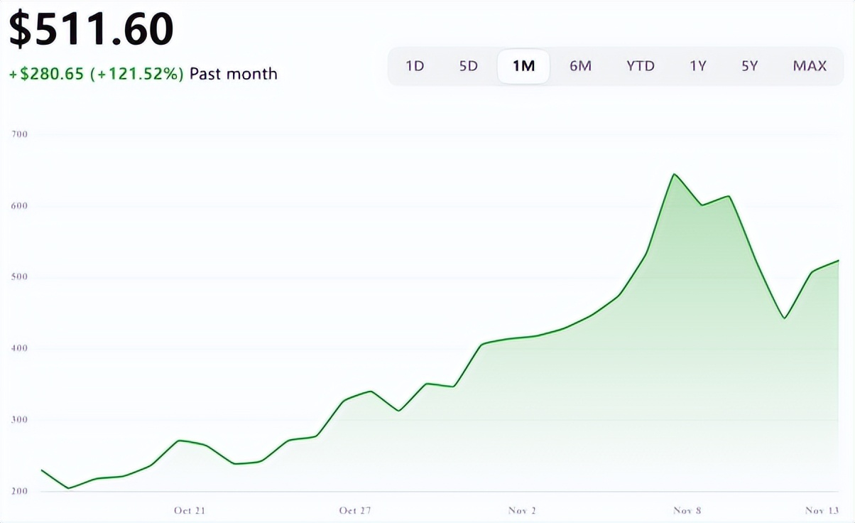Click the Nov 2 date label
855x523 pixels.
tap(523, 510)
